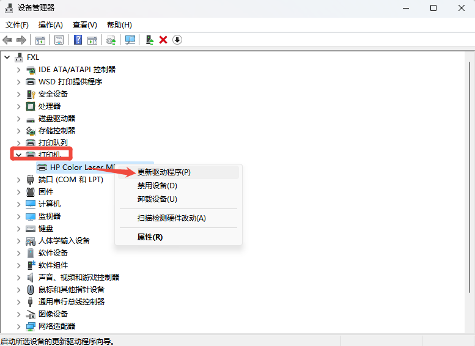Click the 软件组件 puzzle icon

point(31,265)
